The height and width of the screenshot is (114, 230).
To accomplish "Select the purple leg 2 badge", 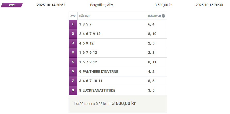I will tap(73, 34).
